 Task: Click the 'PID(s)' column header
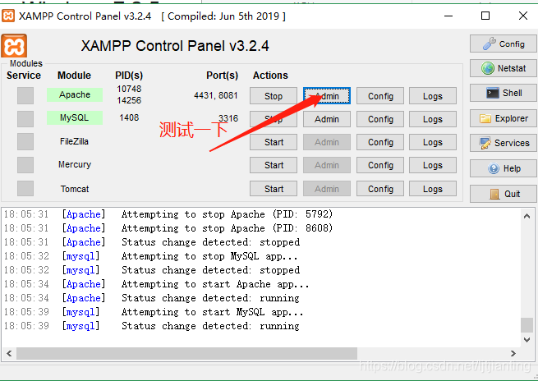coord(129,76)
